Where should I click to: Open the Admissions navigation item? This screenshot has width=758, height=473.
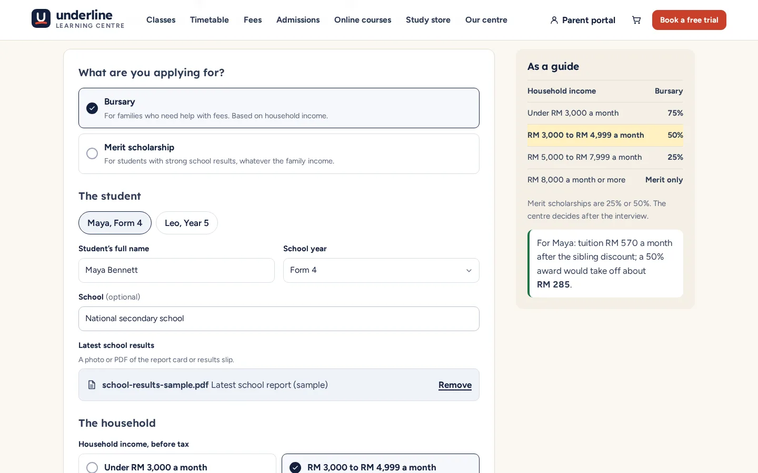[298, 20]
